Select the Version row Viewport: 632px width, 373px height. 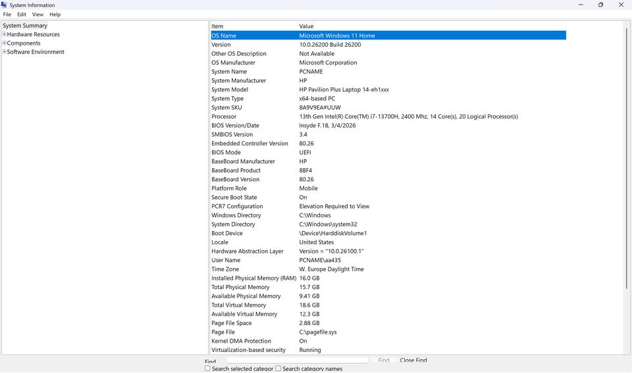pos(388,45)
